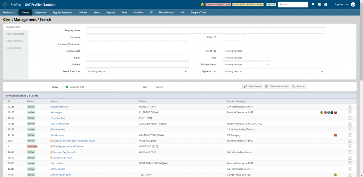Switch to Payment Related tab
The height and width of the screenshot is (177, 363).
(15, 34)
